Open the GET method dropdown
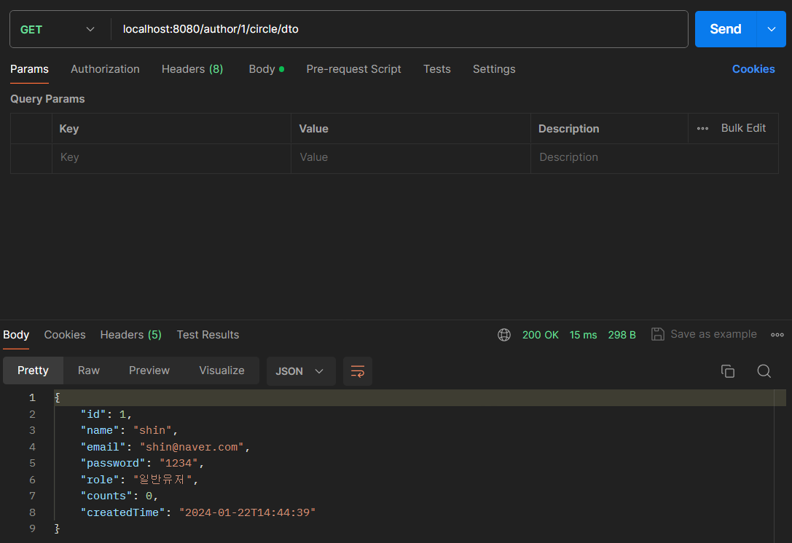The width and height of the screenshot is (792, 543). pos(57,29)
